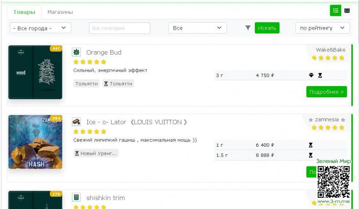
Task: Click the hourglass icon in the 3 г row
Action: [320, 75]
